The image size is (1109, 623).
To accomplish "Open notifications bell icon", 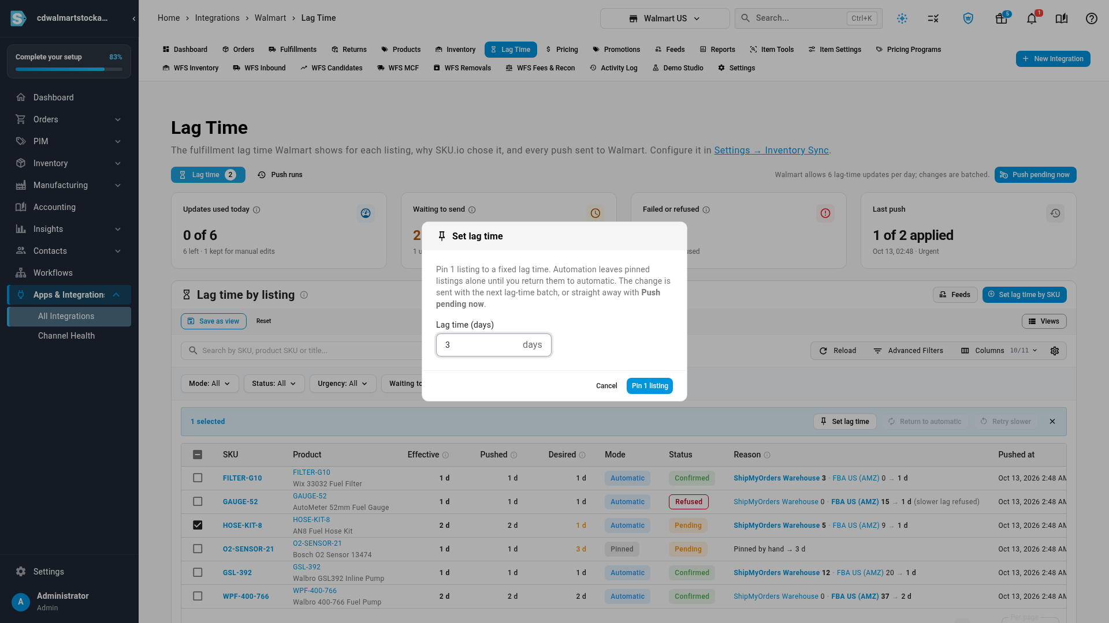I will pos(1032,18).
